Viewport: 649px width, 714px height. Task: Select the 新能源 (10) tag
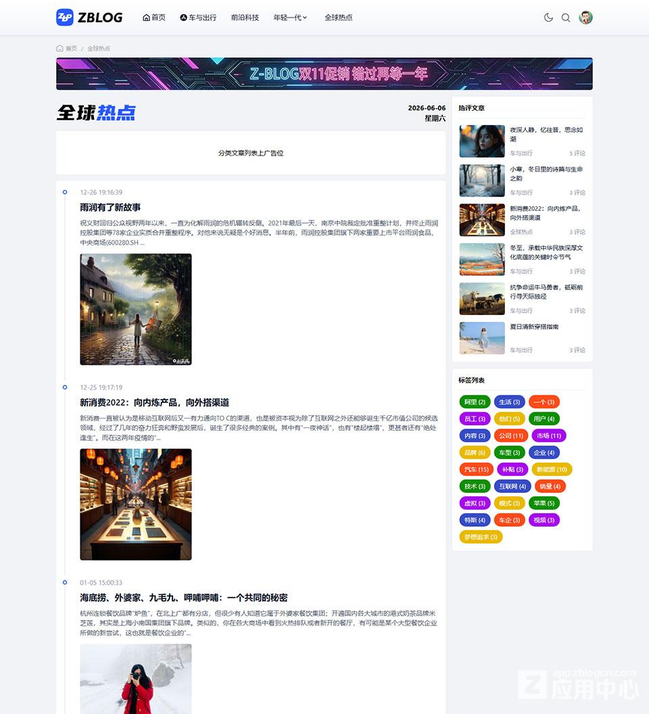(552, 469)
